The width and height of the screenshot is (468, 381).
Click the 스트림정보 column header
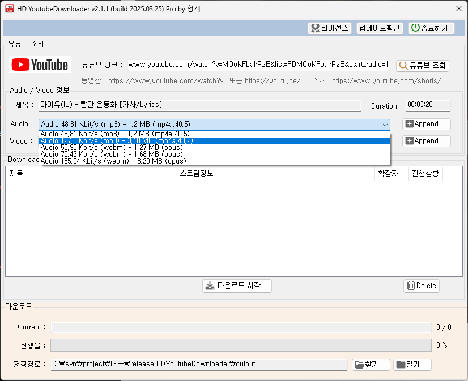coord(275,173)
